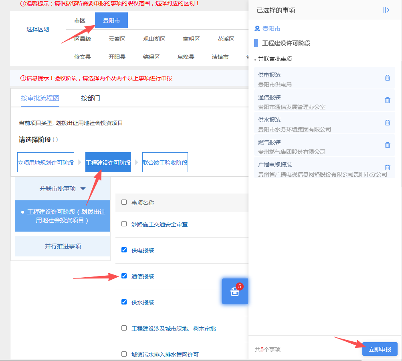Click the 贵阳市 location icon in panel
Viewport: 402px width, 361px height.
click(x=257, y=28)
